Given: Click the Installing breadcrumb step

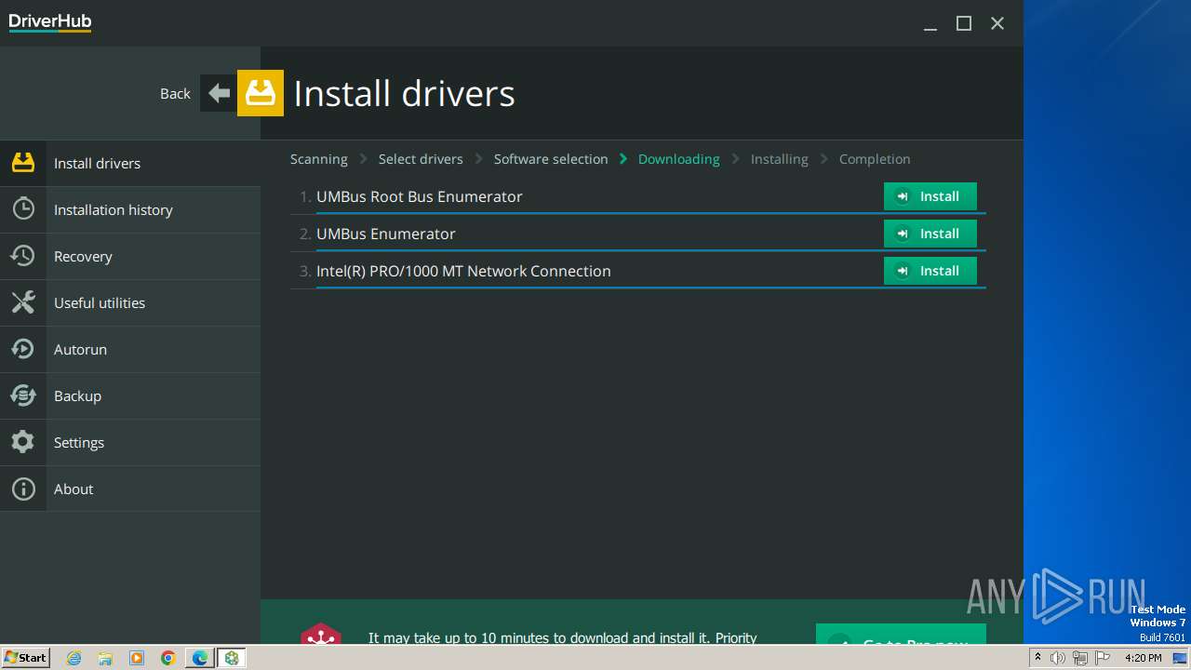Looking at the screenshot, I should pyautogui.click(x=780, y=159).
